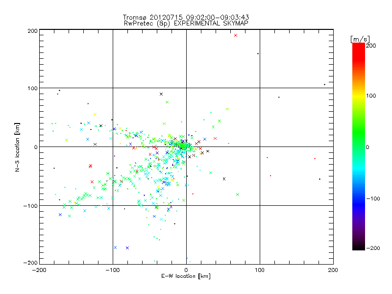Image resolution: width=392 pixels, height=294 pixels.
Task: Click the colorbar label '200'
Action: click(371, 46)
